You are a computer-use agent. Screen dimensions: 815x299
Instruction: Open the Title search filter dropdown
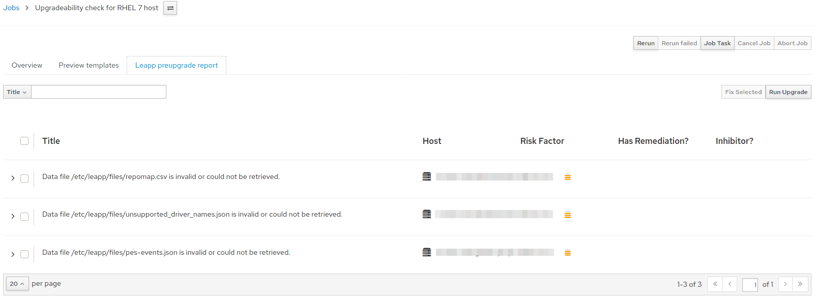click(x=17, y=92)
